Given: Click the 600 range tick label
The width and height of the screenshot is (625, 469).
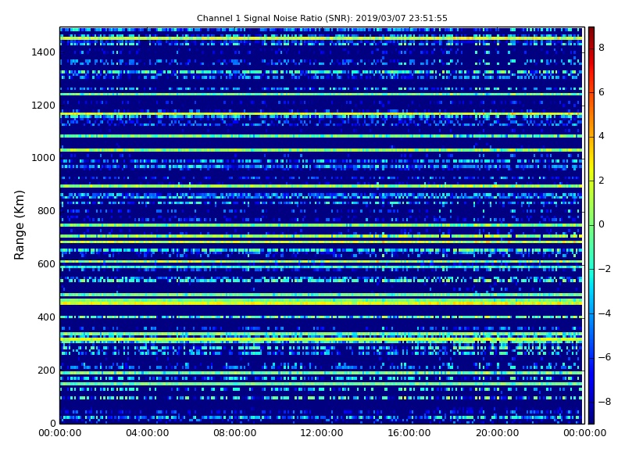Looking at the screenshot, I should coord(46,264).
